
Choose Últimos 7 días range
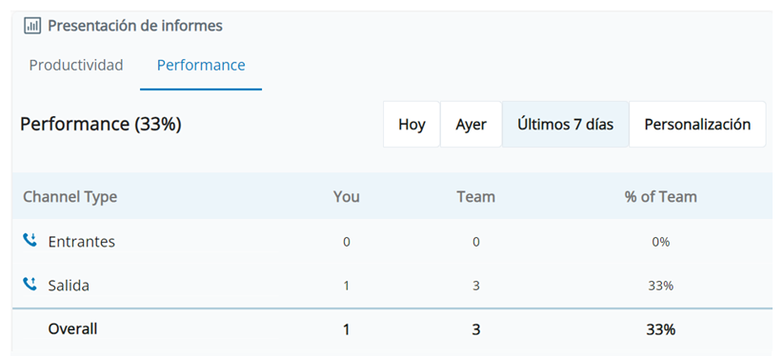(566, 125)
